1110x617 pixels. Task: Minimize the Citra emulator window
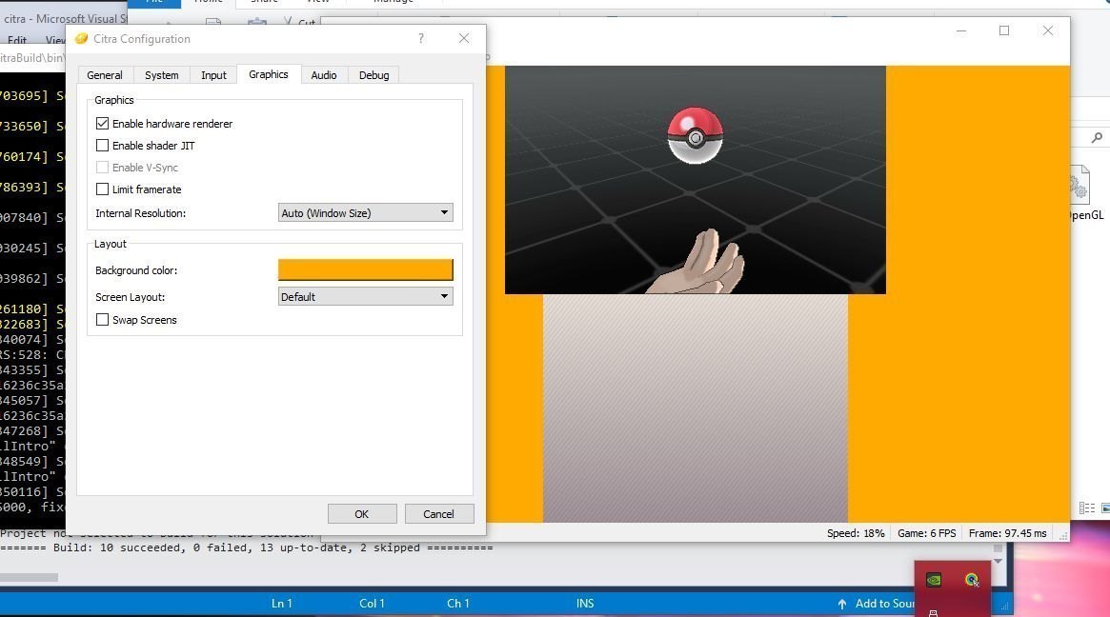click(x=960, y=30)
